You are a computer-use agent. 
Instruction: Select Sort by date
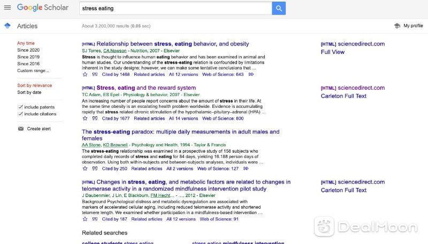coord(29,92)
